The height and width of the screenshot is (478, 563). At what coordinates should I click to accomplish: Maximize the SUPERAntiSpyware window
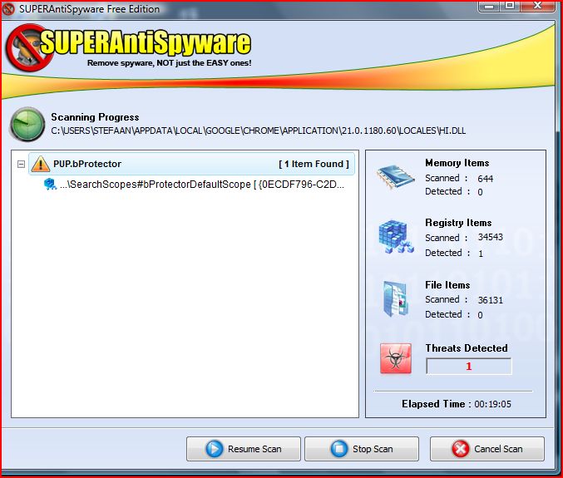tap(510, 6)
